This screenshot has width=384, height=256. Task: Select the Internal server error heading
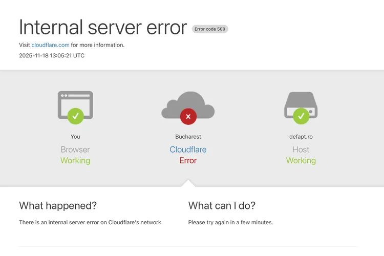(103, 27)
